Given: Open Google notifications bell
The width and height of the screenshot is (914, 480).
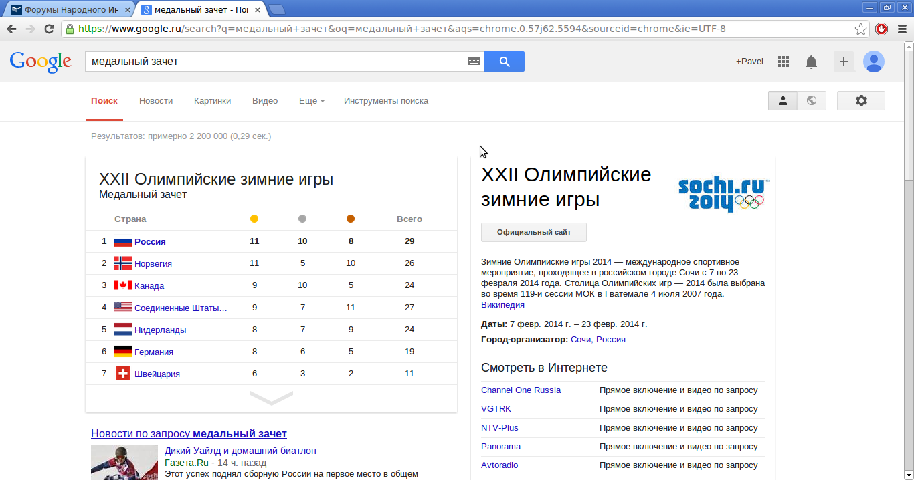Looking at the screenshot, I should click(x=811, y=62).
